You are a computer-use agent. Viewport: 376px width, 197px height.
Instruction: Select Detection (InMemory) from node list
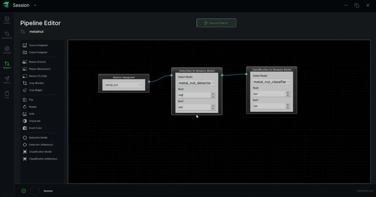click(41, 145)
